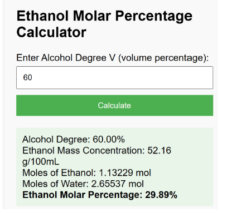
Task: Focus the alcohol degree input field
Action: pyautogui.click(x=114, y=78)
